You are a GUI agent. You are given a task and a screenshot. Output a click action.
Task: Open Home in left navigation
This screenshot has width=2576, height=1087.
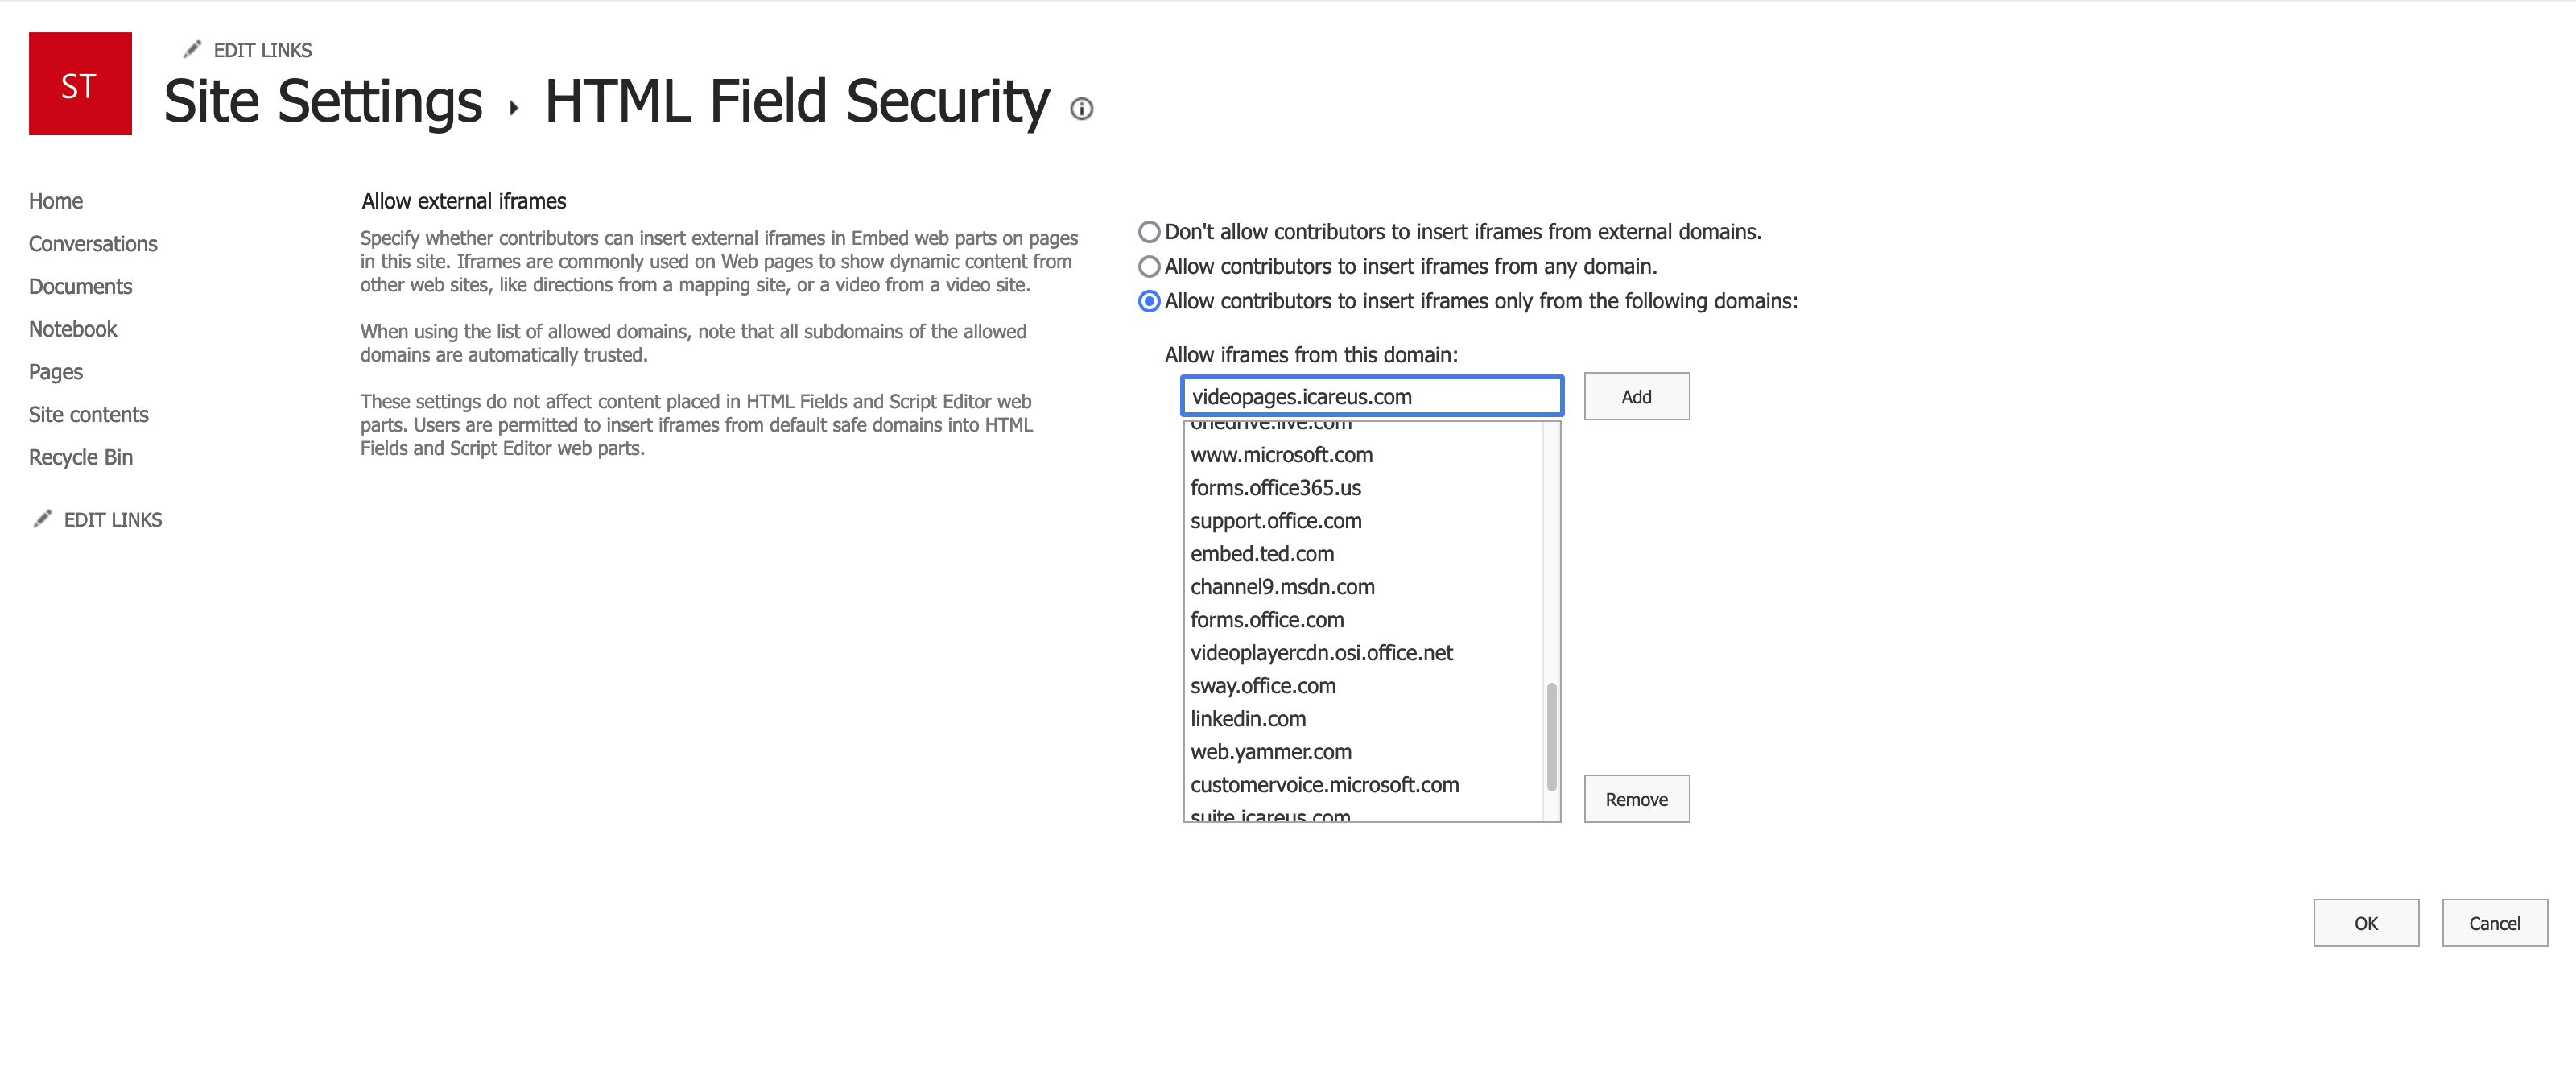[56, 201]
